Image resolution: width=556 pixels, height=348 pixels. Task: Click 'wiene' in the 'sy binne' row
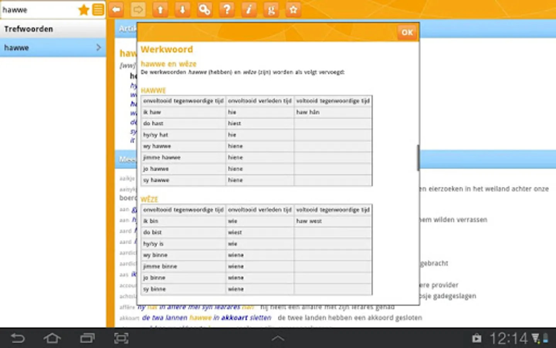click(x=260, y=289)
